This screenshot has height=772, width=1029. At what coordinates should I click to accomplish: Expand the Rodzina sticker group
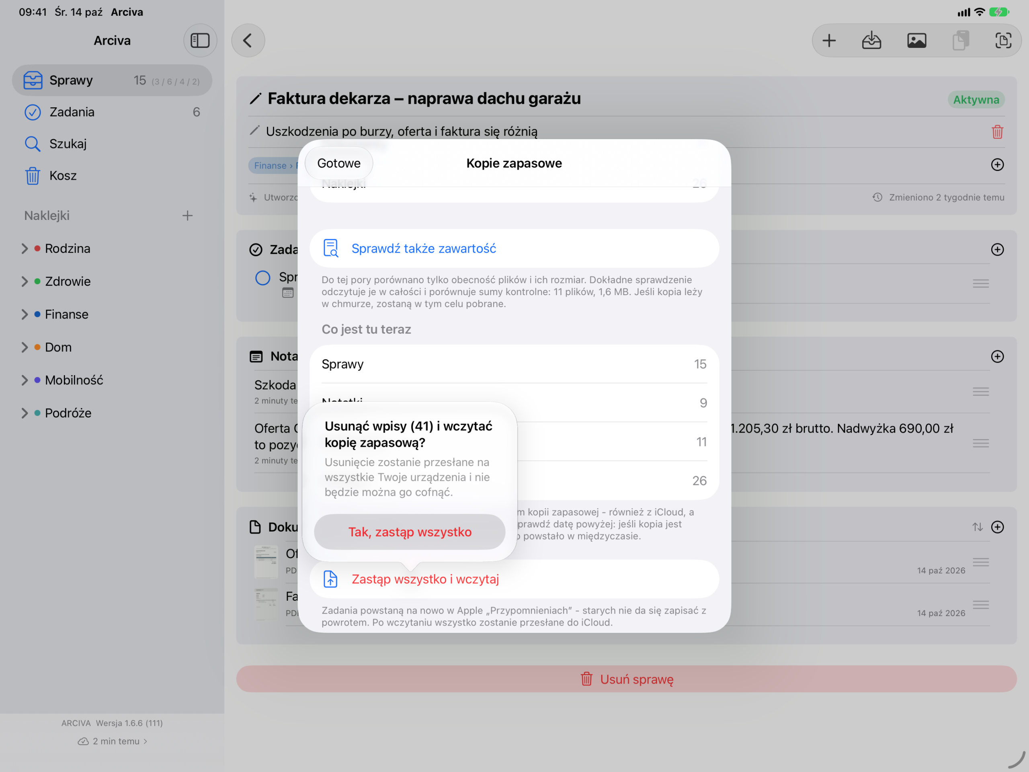pos(24,248)
